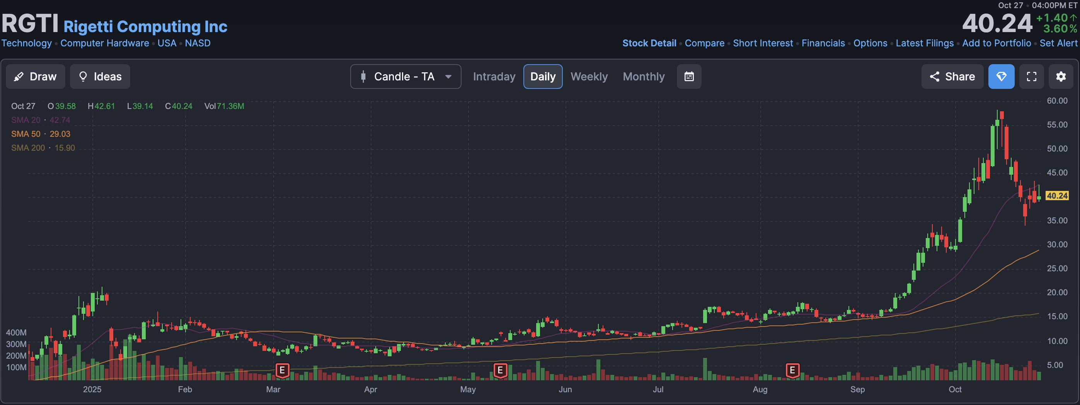The image size is (1080, 405).
Task: Click the blue diamond premium icon
Action: pyautogui.click(x=1001, y=76)
